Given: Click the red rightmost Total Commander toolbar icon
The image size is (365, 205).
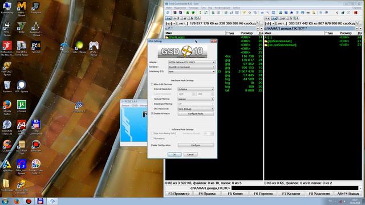Looking at the screenshot, I should [355, 13].
